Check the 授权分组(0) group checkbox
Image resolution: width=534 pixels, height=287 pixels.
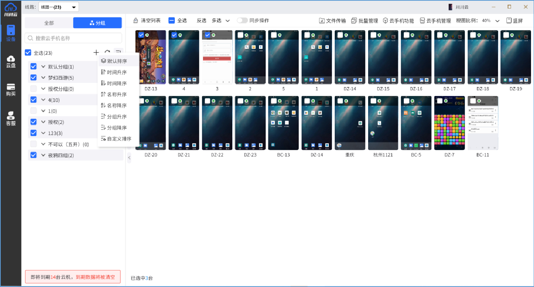click(33, 89)
